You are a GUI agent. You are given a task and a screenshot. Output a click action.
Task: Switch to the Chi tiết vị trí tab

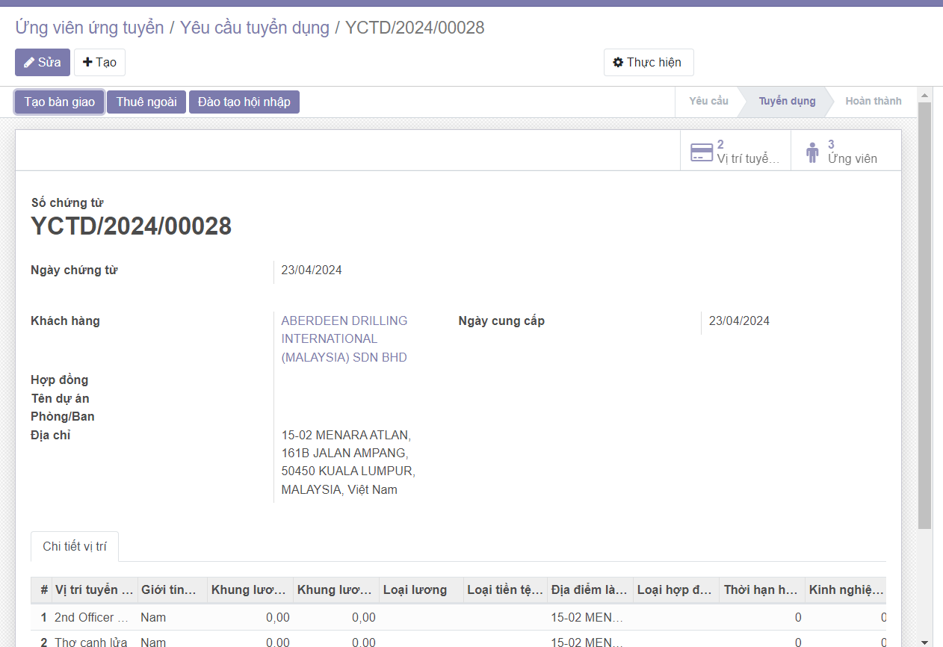(75, 546)
